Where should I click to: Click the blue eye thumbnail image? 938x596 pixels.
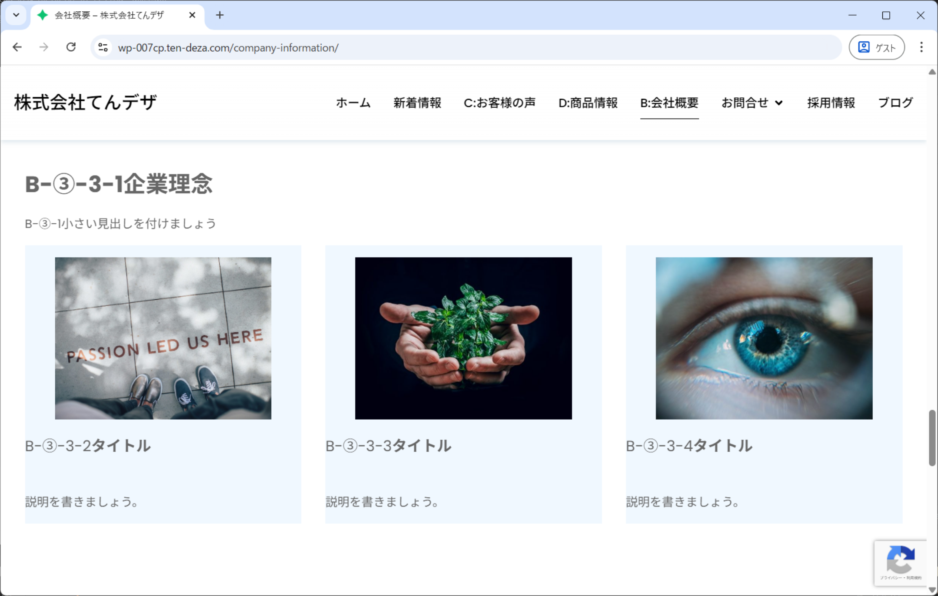(764, 338)
